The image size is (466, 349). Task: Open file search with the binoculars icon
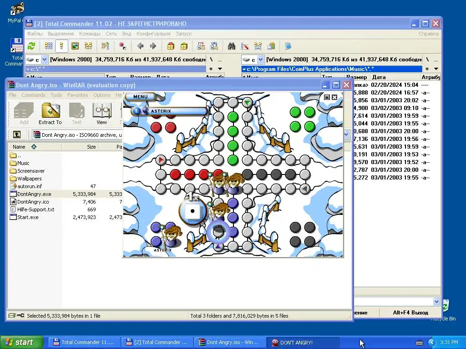(232, 46)
